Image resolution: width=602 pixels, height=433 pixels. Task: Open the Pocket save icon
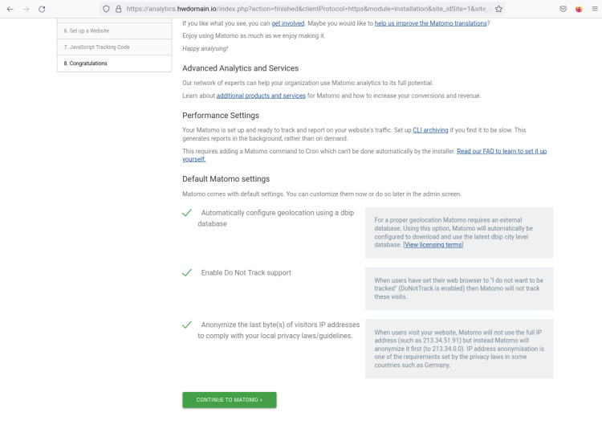tap(563, 9)
